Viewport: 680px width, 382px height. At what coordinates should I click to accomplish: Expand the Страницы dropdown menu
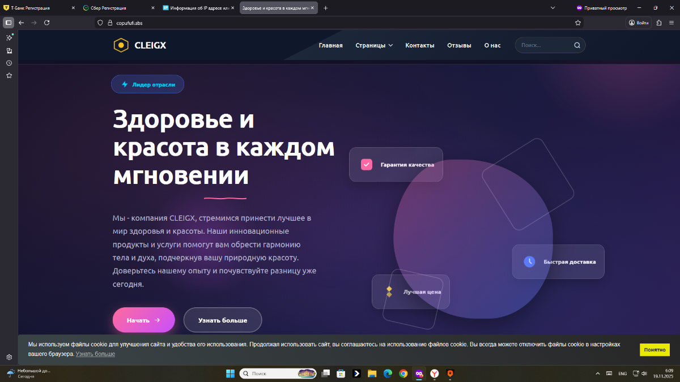pos(374,45)
